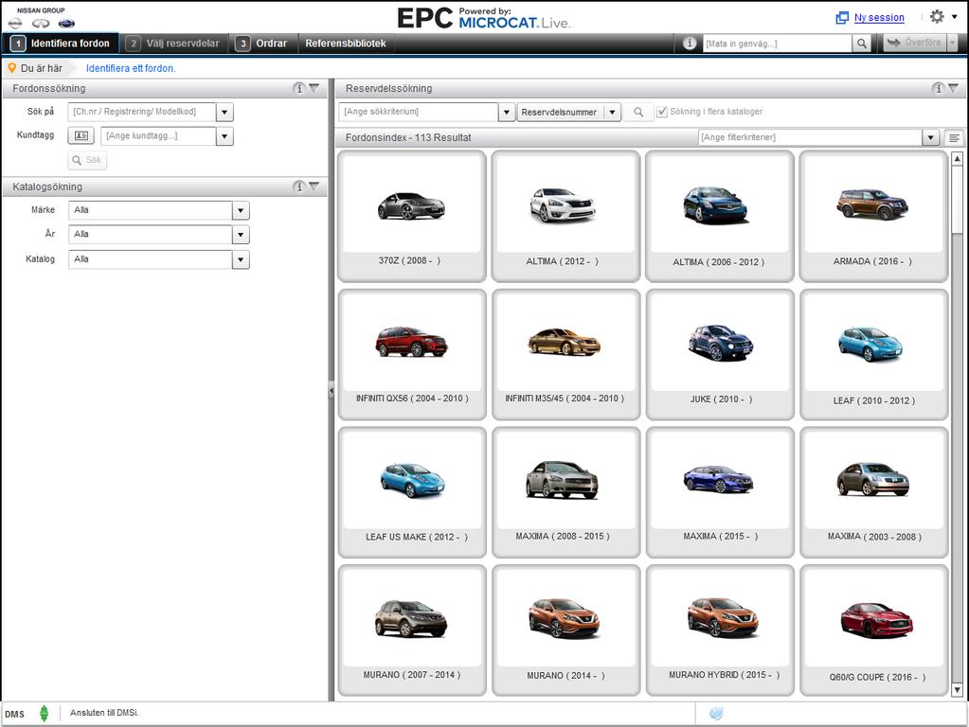Open the Kundtagg dropdown arrow
Image resolution: width=969 pixels, height=727 pixels.
pos(224,136)
